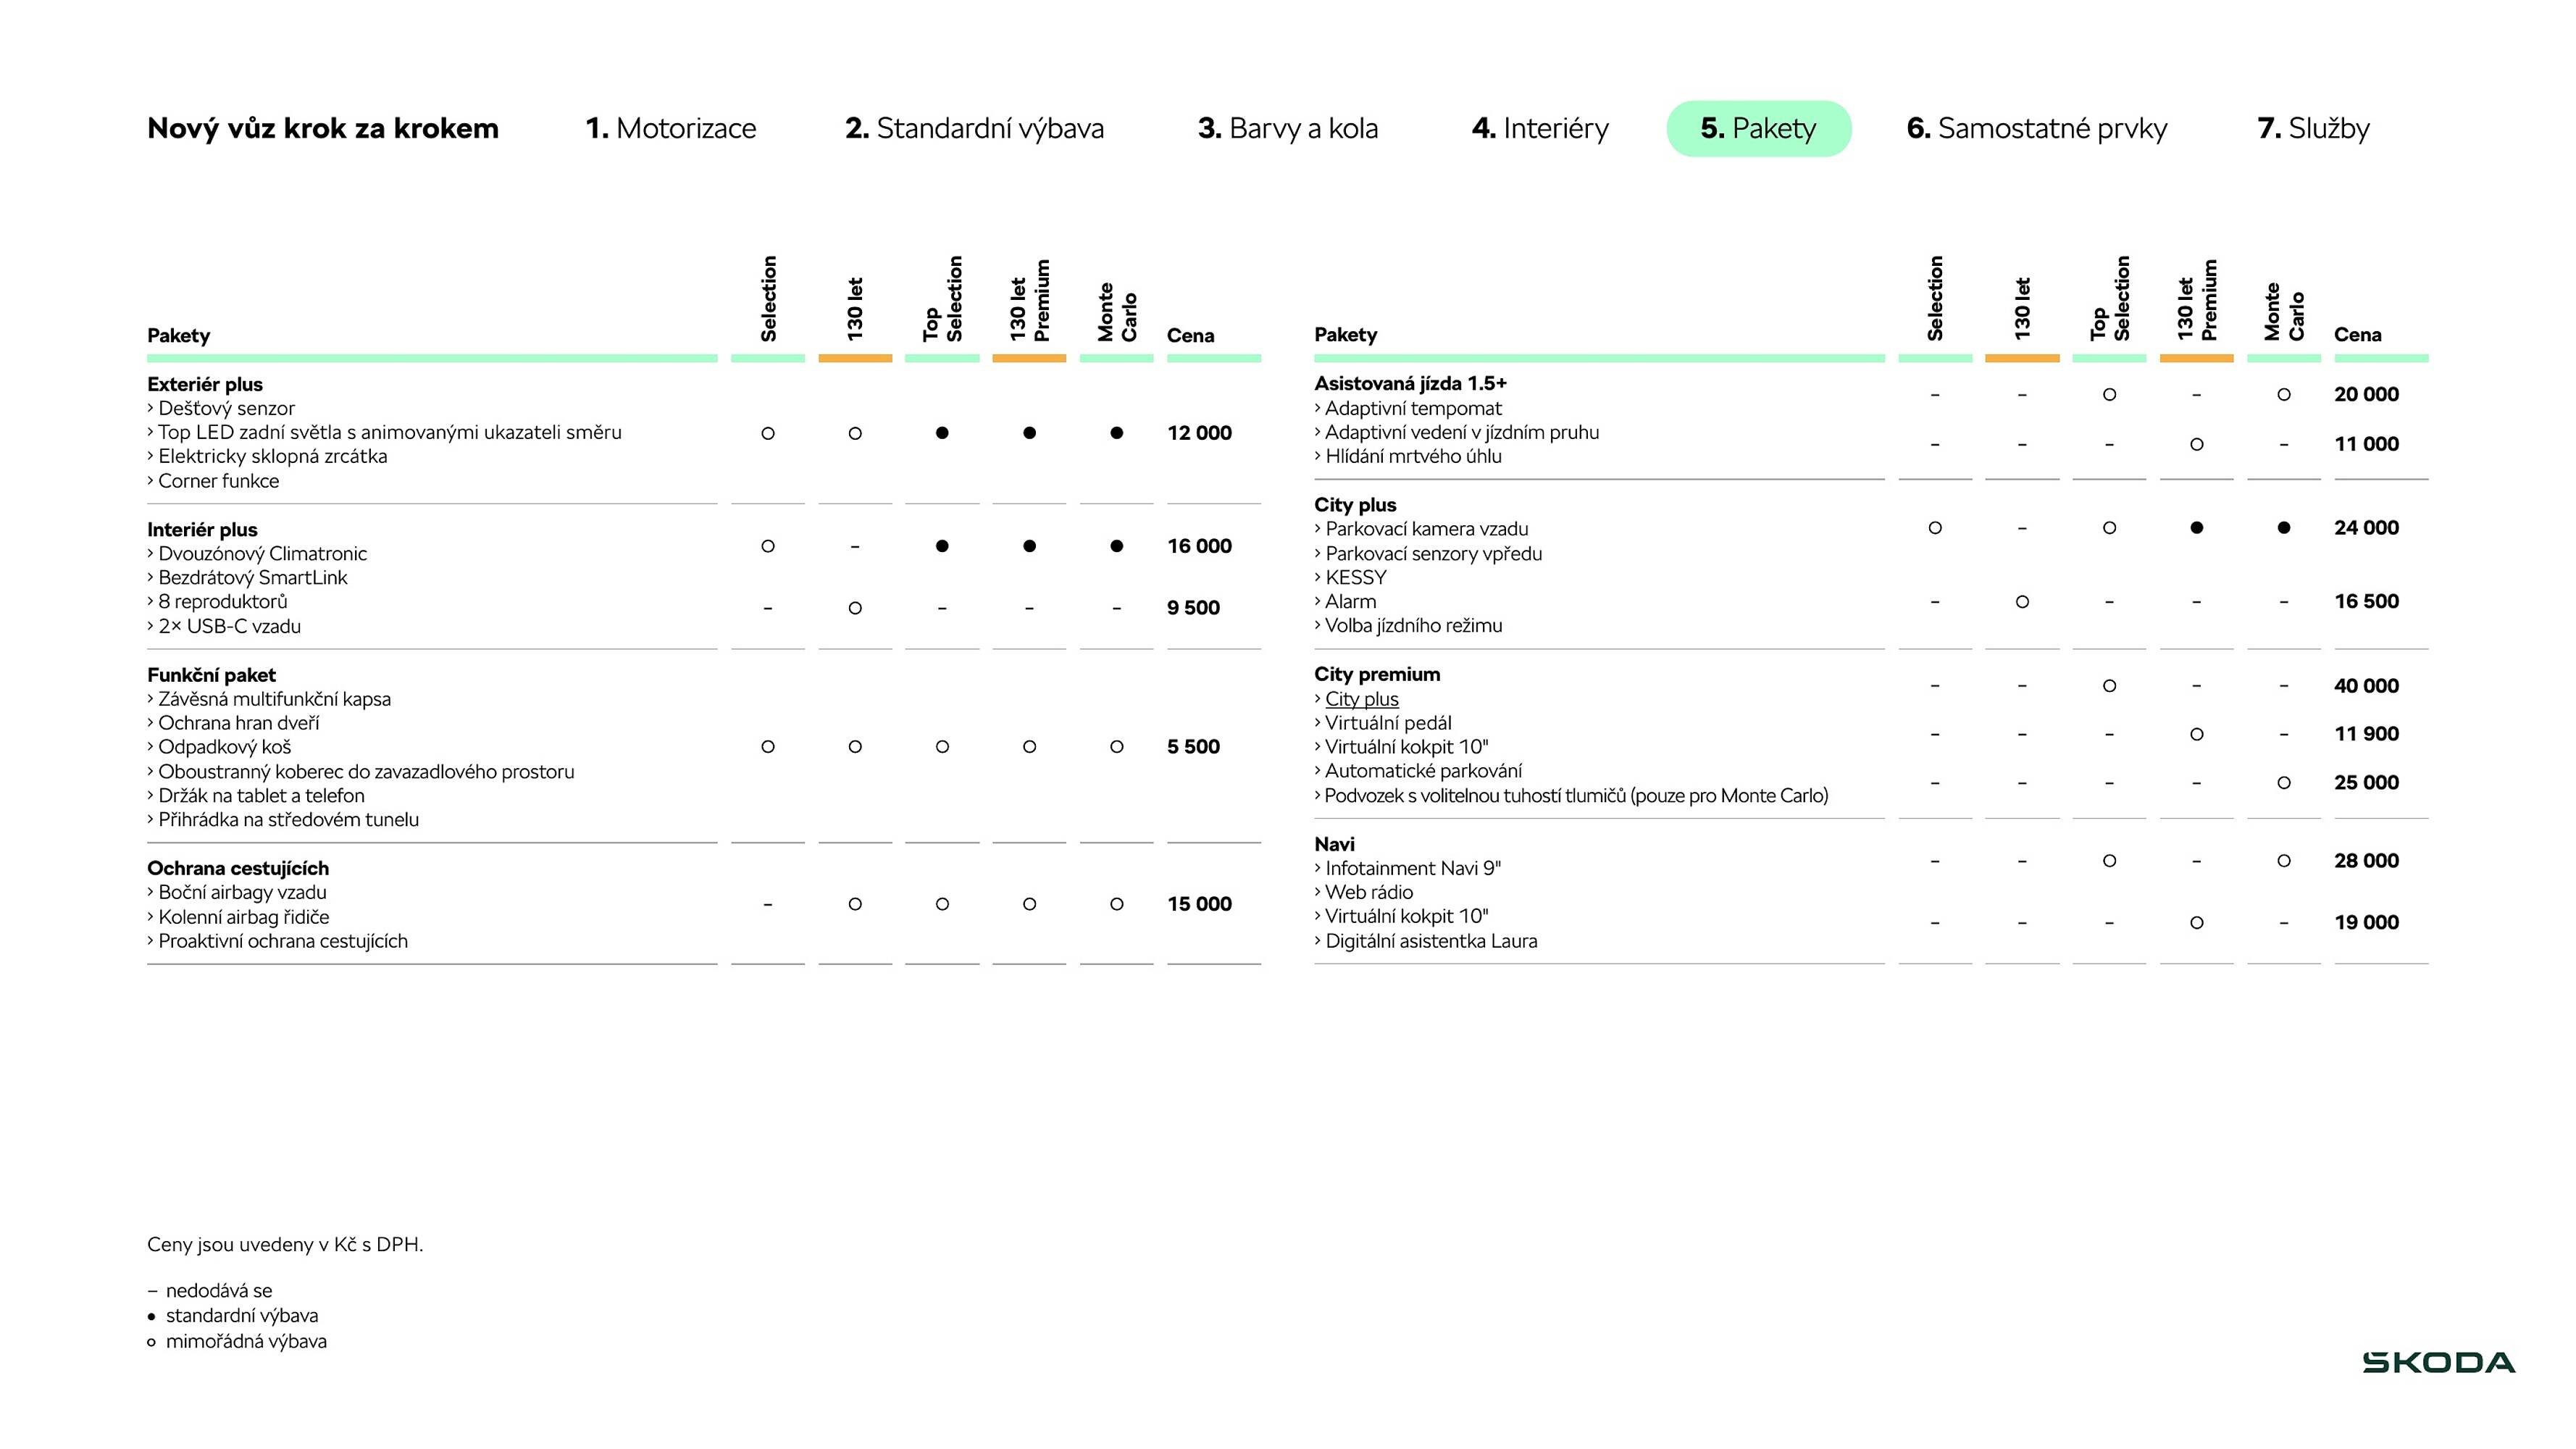Image resolution: width=2576 pixels, height=1449 pixels.
Task: Click City premium circle under Monte Carlo
Action: (2283, 782)
